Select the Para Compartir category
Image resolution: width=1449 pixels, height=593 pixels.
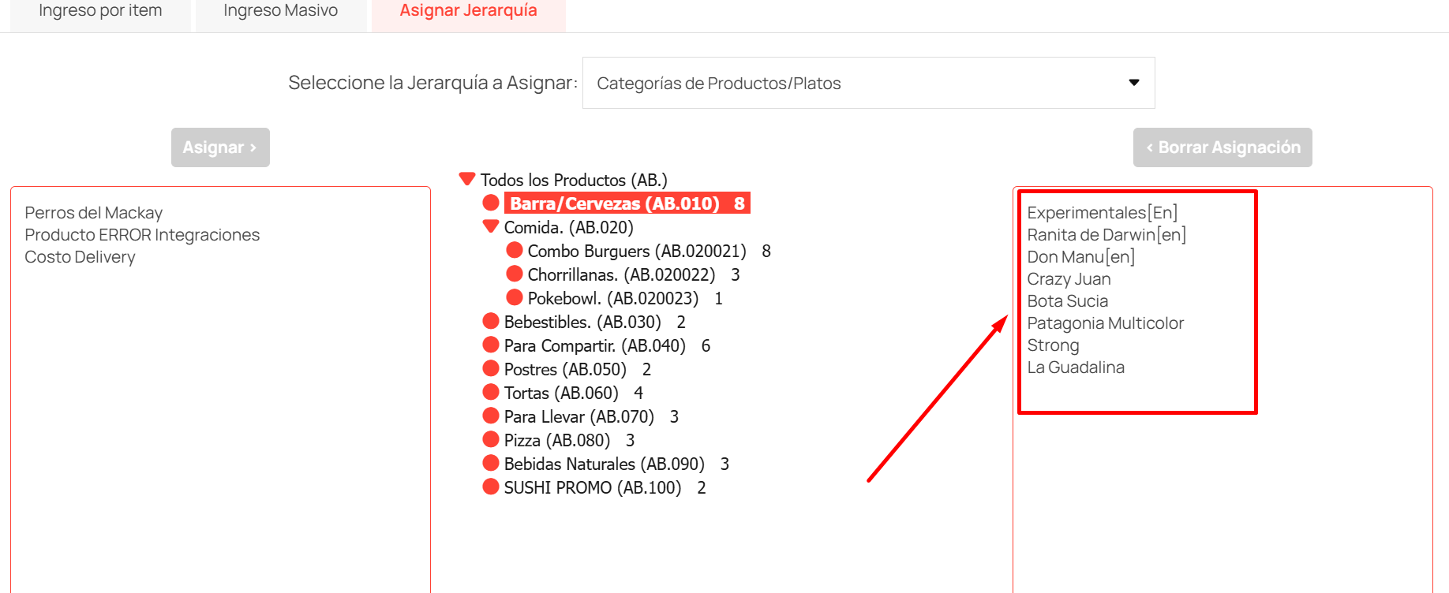(x=594, y=345)
